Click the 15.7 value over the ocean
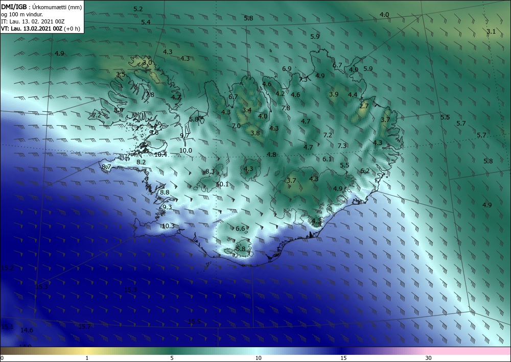Screen dimensions: 511x362 (x=84, y=327)
